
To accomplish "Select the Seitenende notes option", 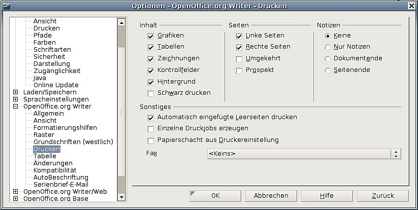I will [328, 70].
